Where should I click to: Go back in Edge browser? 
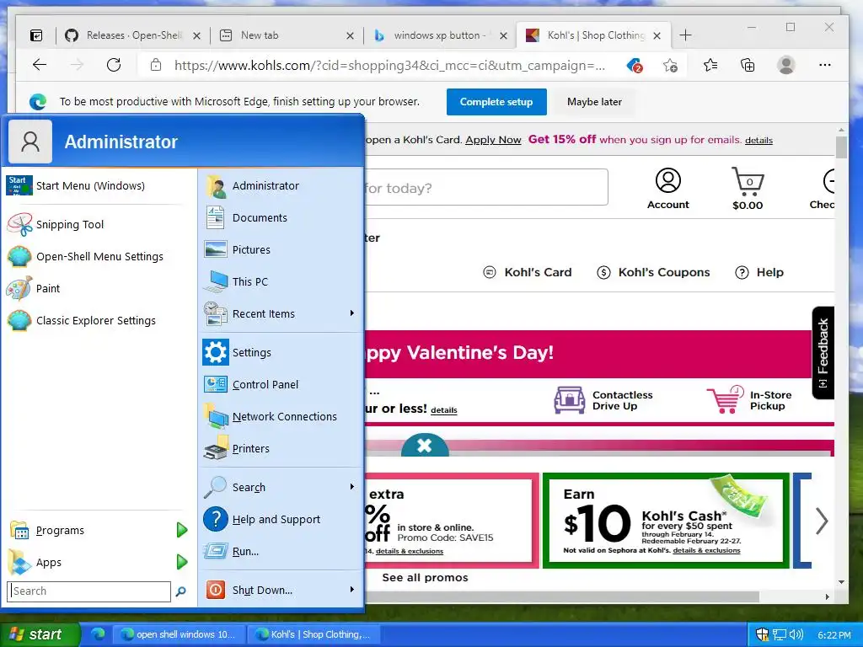40,65
